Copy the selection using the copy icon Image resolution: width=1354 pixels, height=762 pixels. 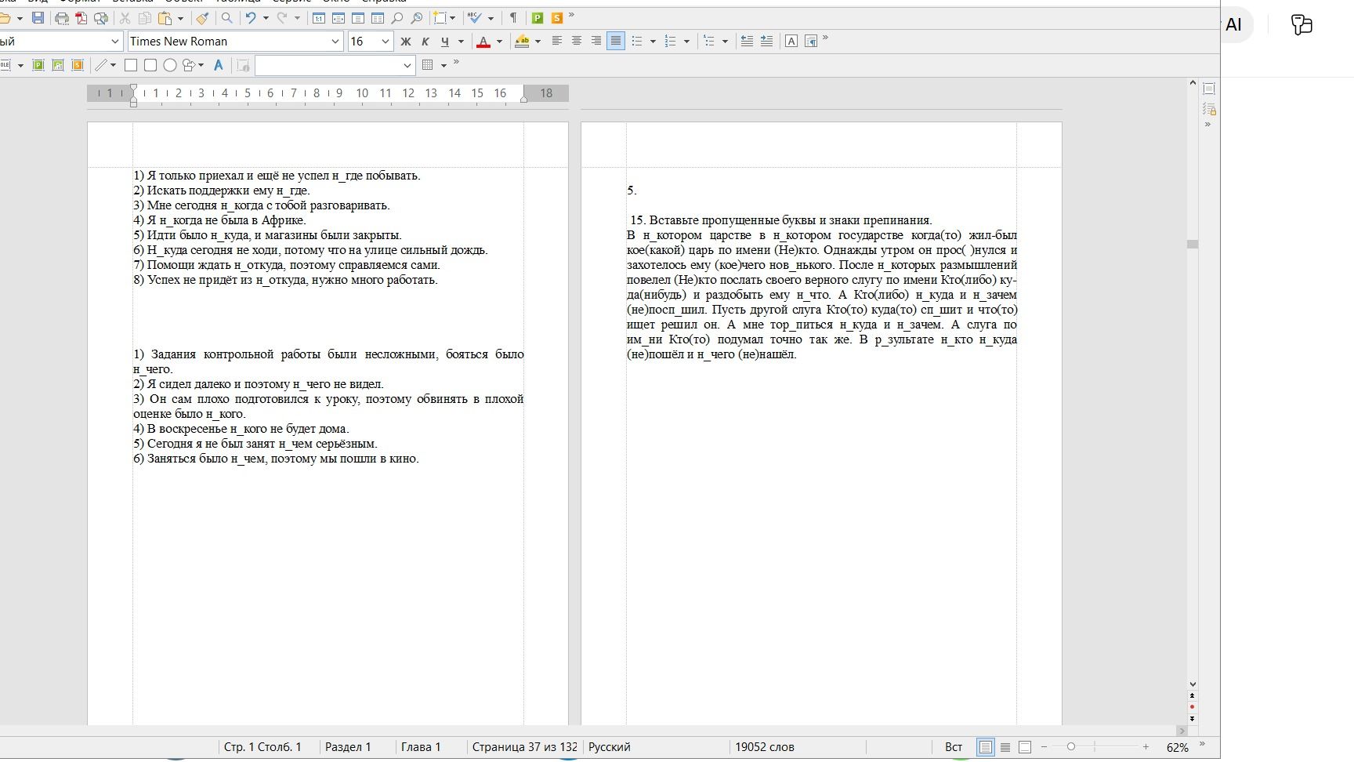[145, 18]
